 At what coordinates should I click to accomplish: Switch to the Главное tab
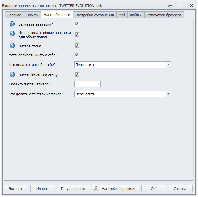pyautogui.click(x=15, y=15)
